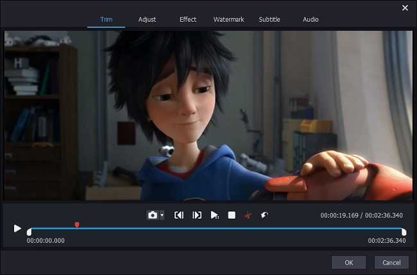417x275 pixels.
Task: Stop playback with the square icon
Action: coord(232,215)
